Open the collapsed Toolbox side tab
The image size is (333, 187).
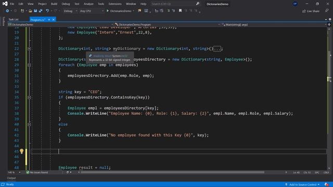coord(3,21)
